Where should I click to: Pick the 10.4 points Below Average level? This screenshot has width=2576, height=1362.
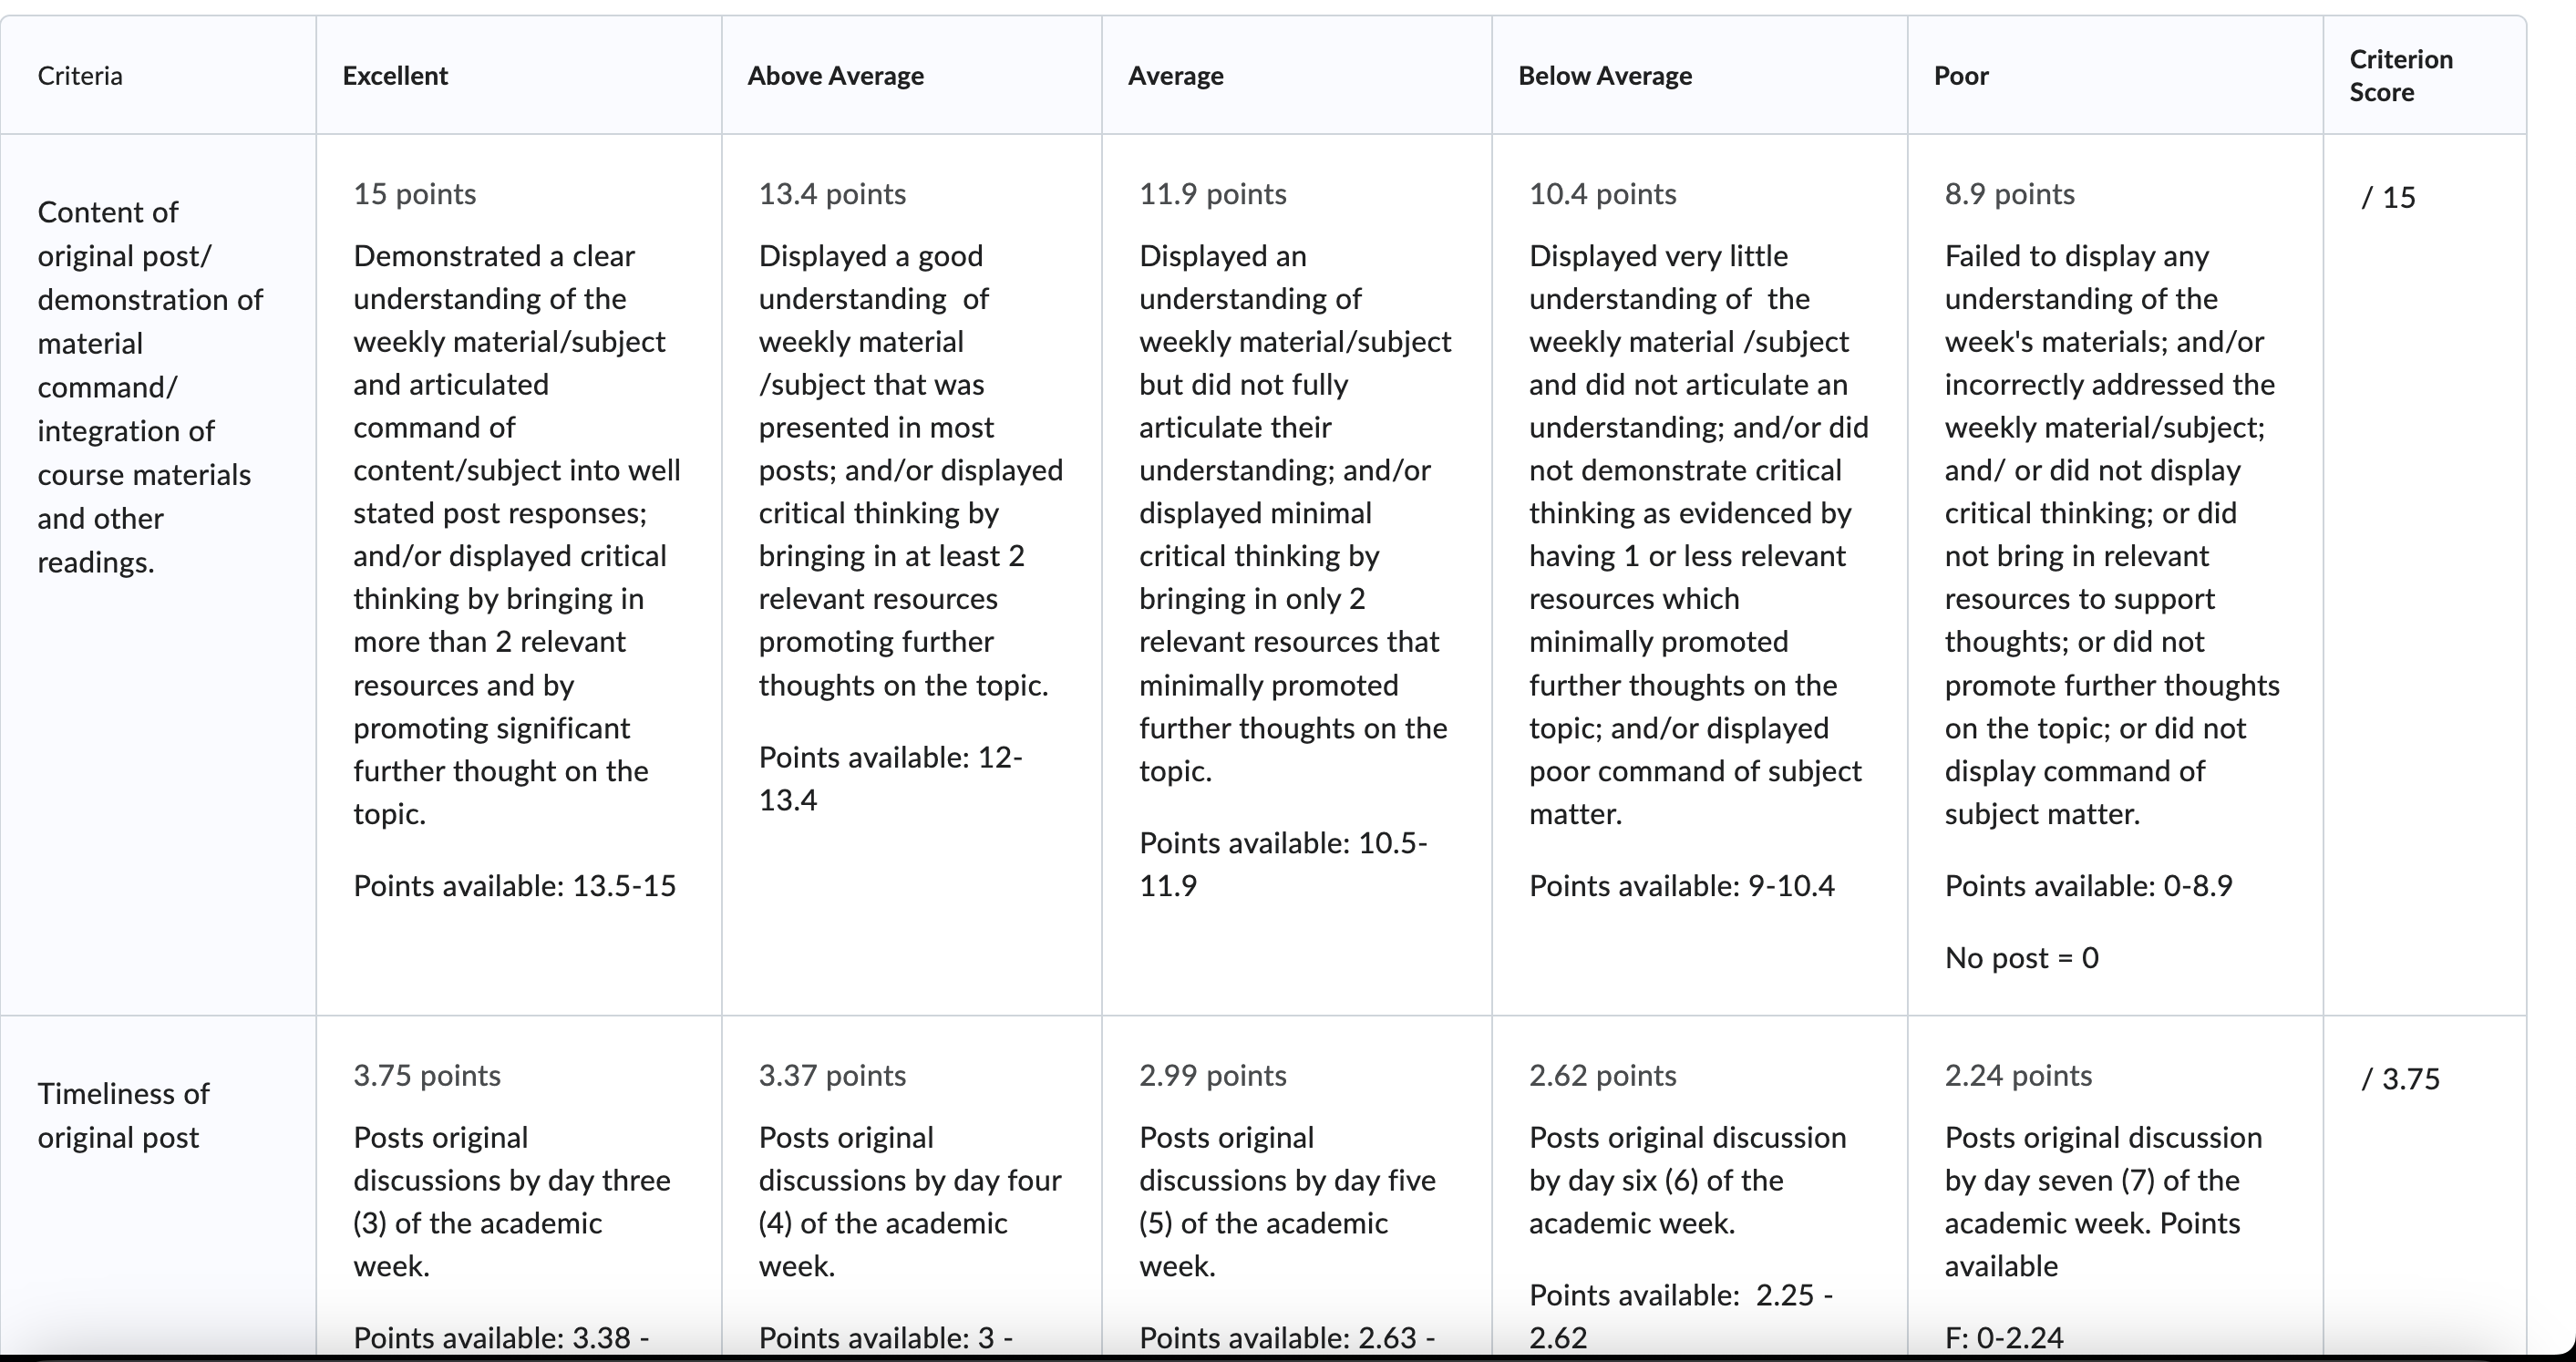pos(1699,575)
